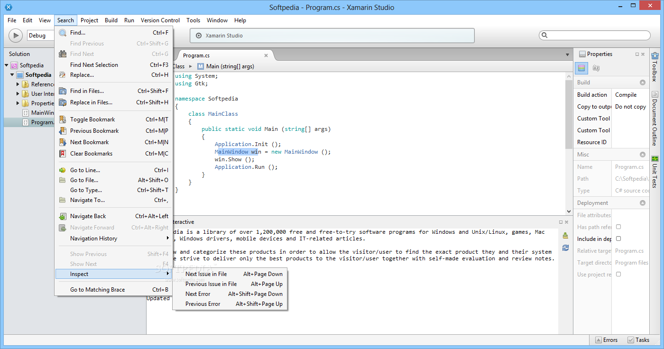Screen dimensions: 664x349
Task: Choose Next Issue in File
Action: tap(230, 274)
